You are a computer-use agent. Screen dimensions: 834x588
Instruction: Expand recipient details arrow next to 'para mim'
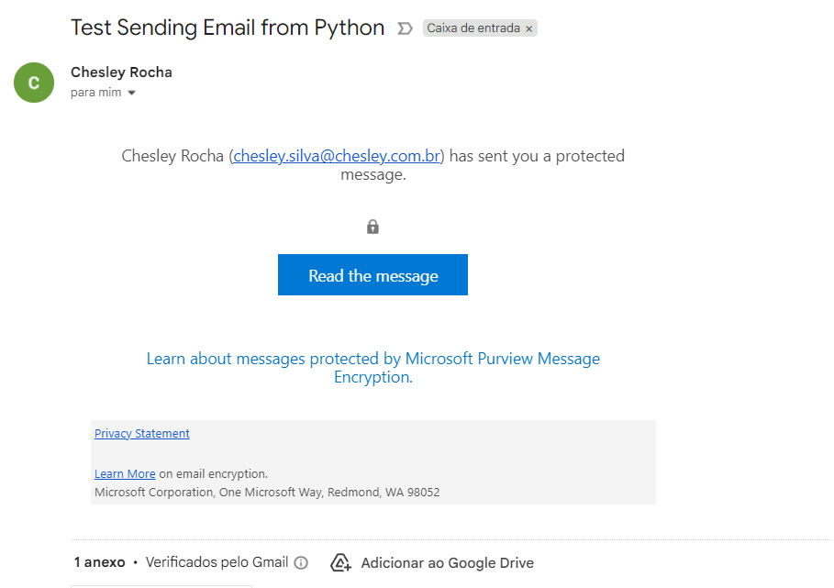click(x=132, y=94)
